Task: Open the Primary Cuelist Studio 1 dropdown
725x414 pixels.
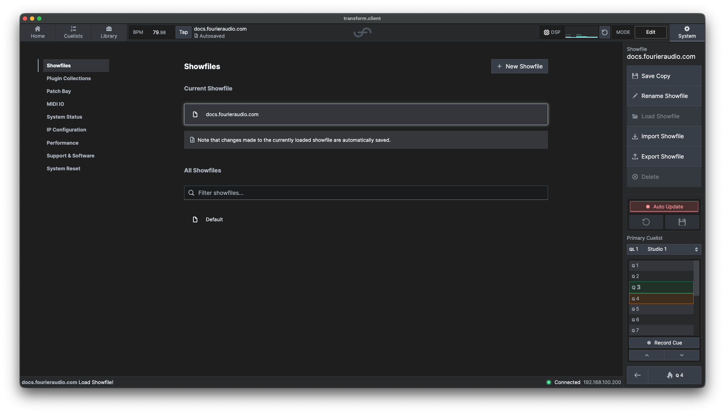Action: (x=664, y=249)
